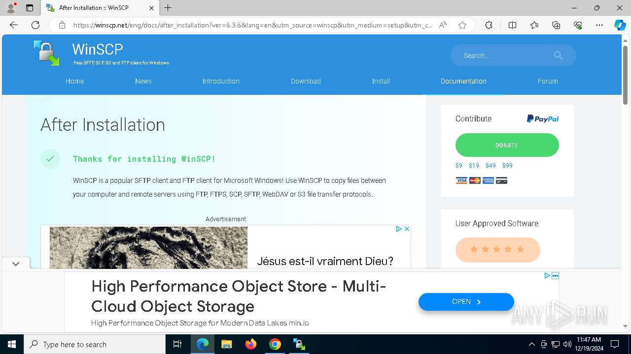Click the site padlock info icon
631x354 pixels.
pos(62,25)
